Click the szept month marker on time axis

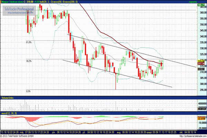coord(149,132)
